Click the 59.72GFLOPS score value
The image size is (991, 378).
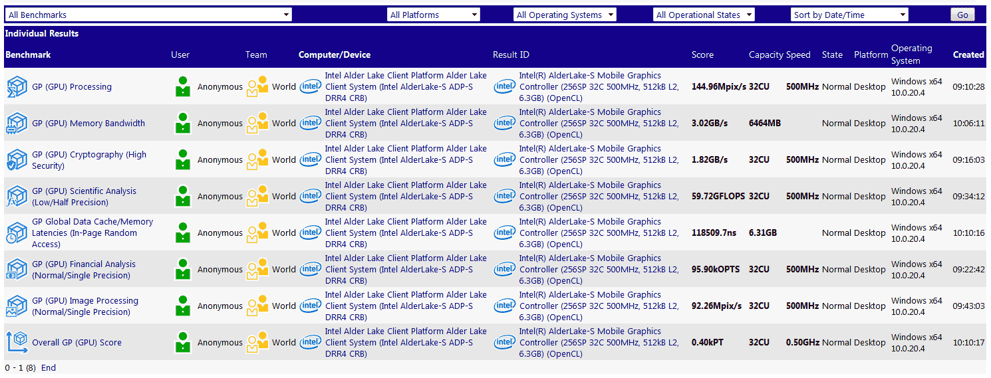coord(719,196)
